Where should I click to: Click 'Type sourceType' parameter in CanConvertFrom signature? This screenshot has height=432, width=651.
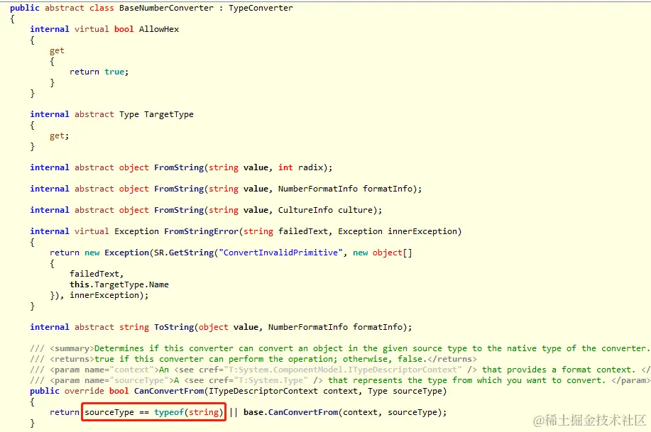coord(405,391)
